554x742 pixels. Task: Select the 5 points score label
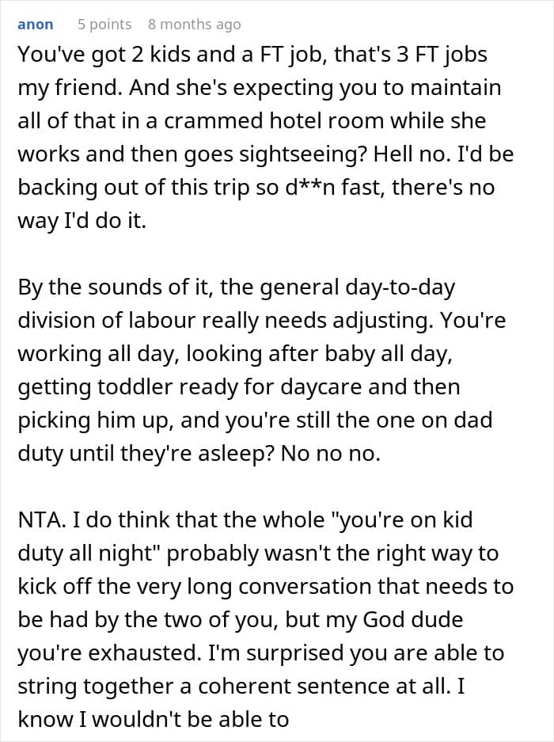[104, 24]
